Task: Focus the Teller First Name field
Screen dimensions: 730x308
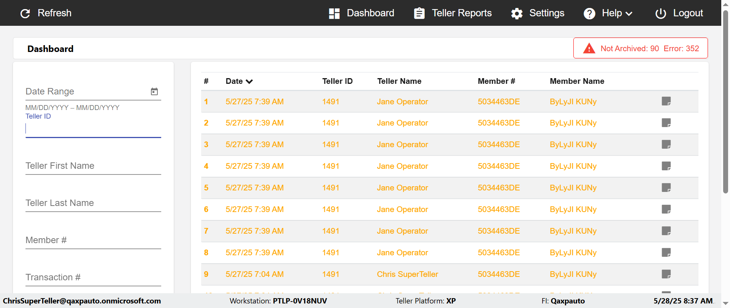Action: point(93,166)
